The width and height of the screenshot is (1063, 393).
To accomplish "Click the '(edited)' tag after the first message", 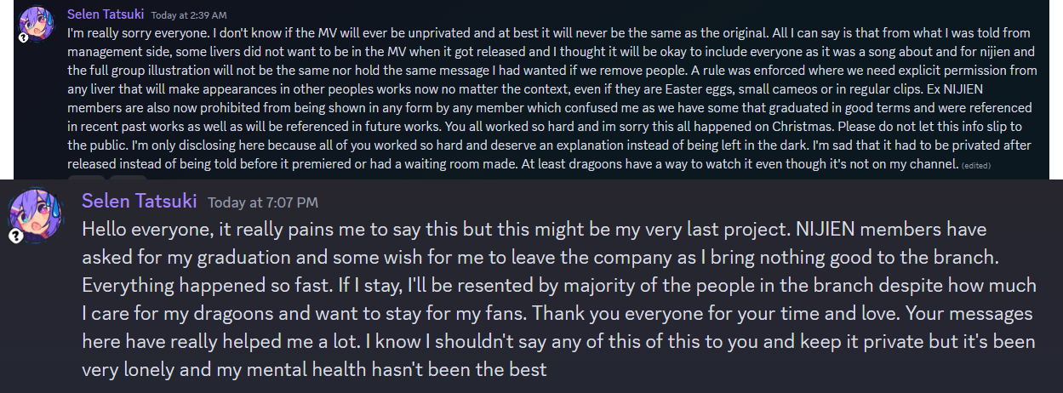I will coord(975,165).
